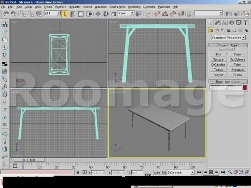Click Zoom Extents All icon
The height and width of the screenshot is (188, 251).
[x=247, y=172]
